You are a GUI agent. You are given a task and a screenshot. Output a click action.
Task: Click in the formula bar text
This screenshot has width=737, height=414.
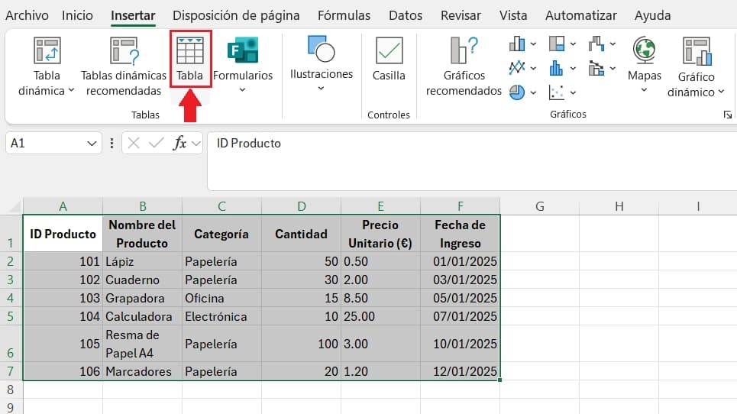click(249, 144)
